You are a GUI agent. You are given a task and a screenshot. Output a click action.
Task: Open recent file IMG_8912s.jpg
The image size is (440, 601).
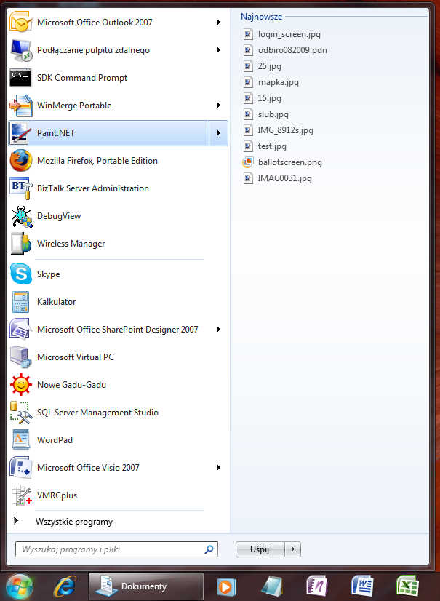click(279, 130)
